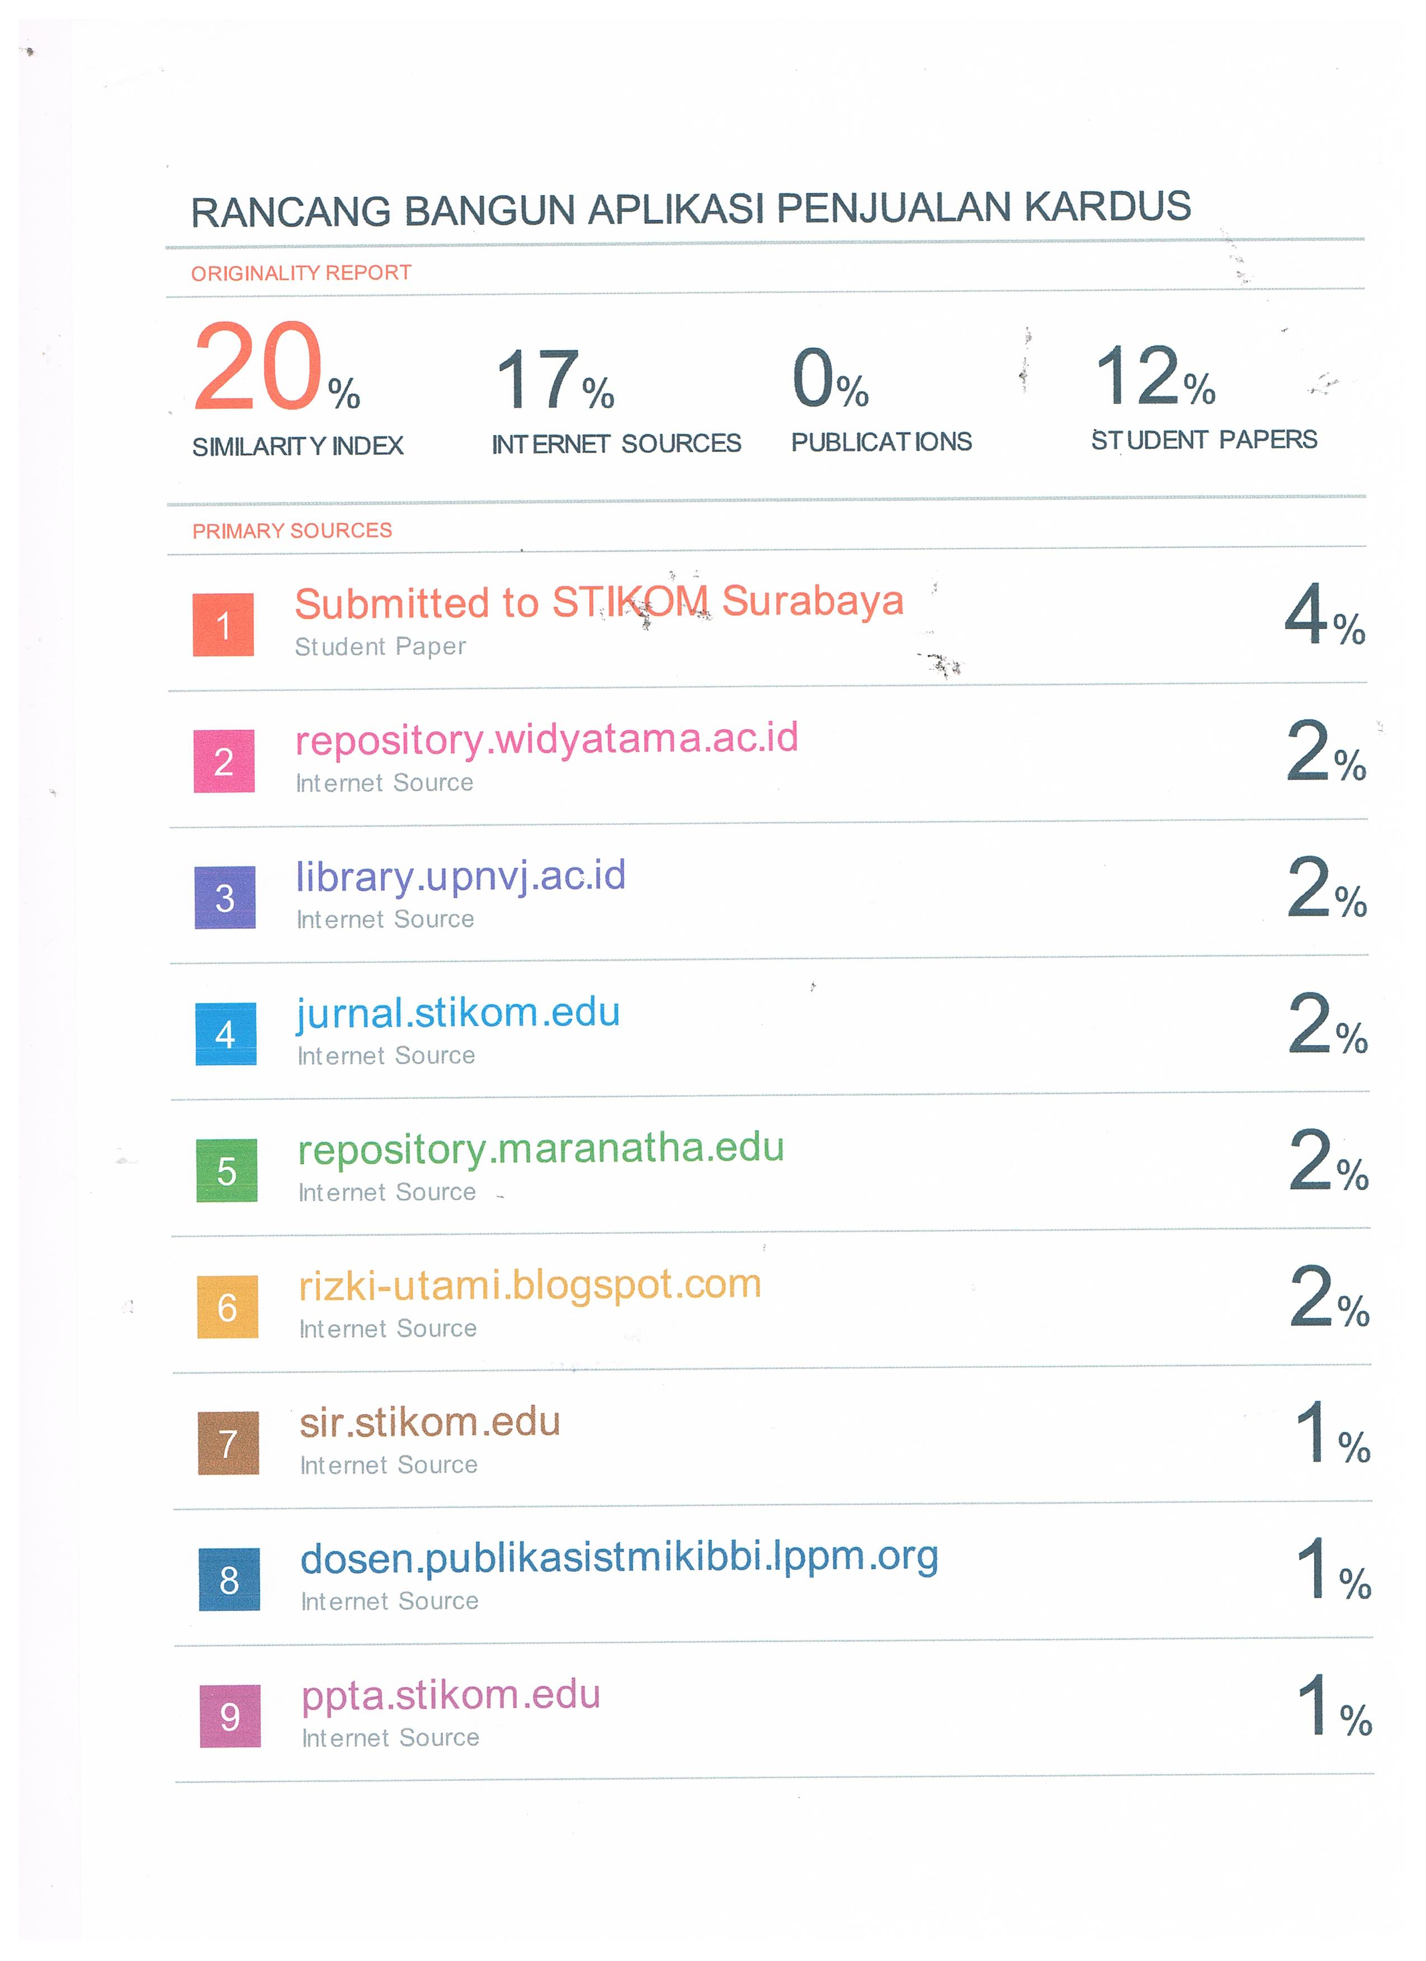The width and height of the screenshot is (1426, 1961).
Task: Open dosen.publikasistmikibbi.lppm.org source link
Action: [x=619, y=1558]
